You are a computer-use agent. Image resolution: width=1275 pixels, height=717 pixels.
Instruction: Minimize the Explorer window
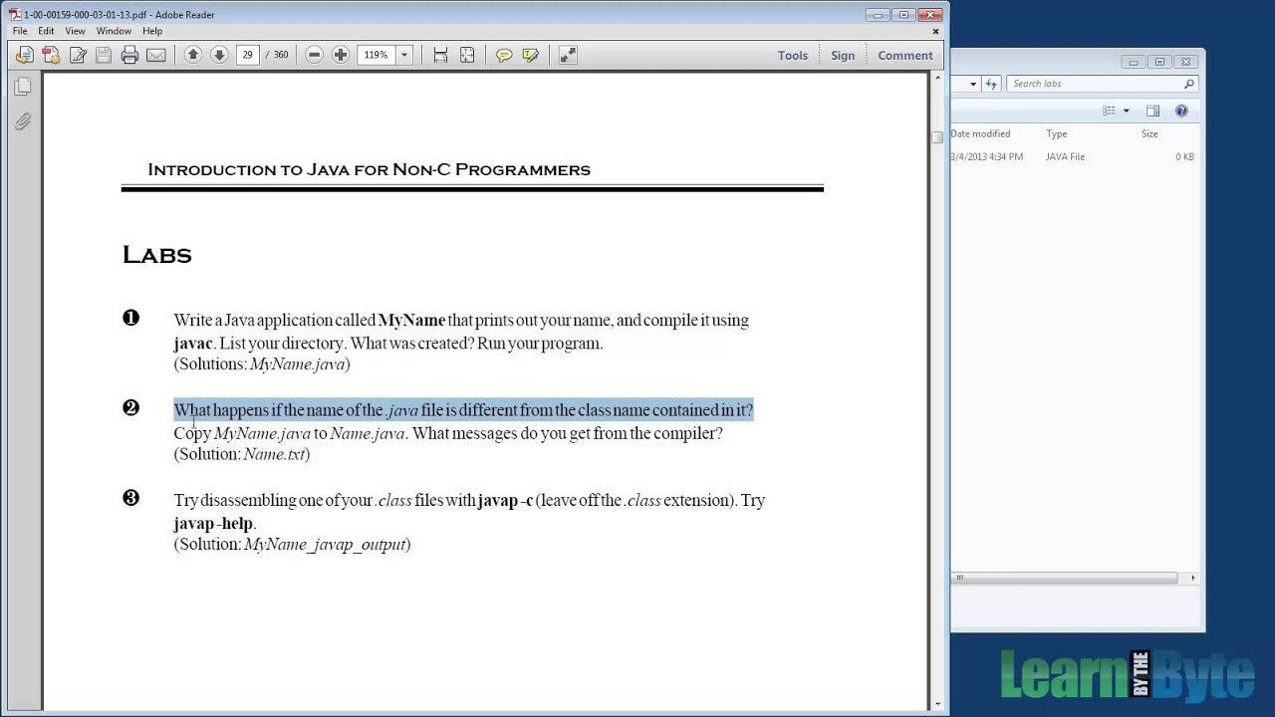[x=1134, y=62]
